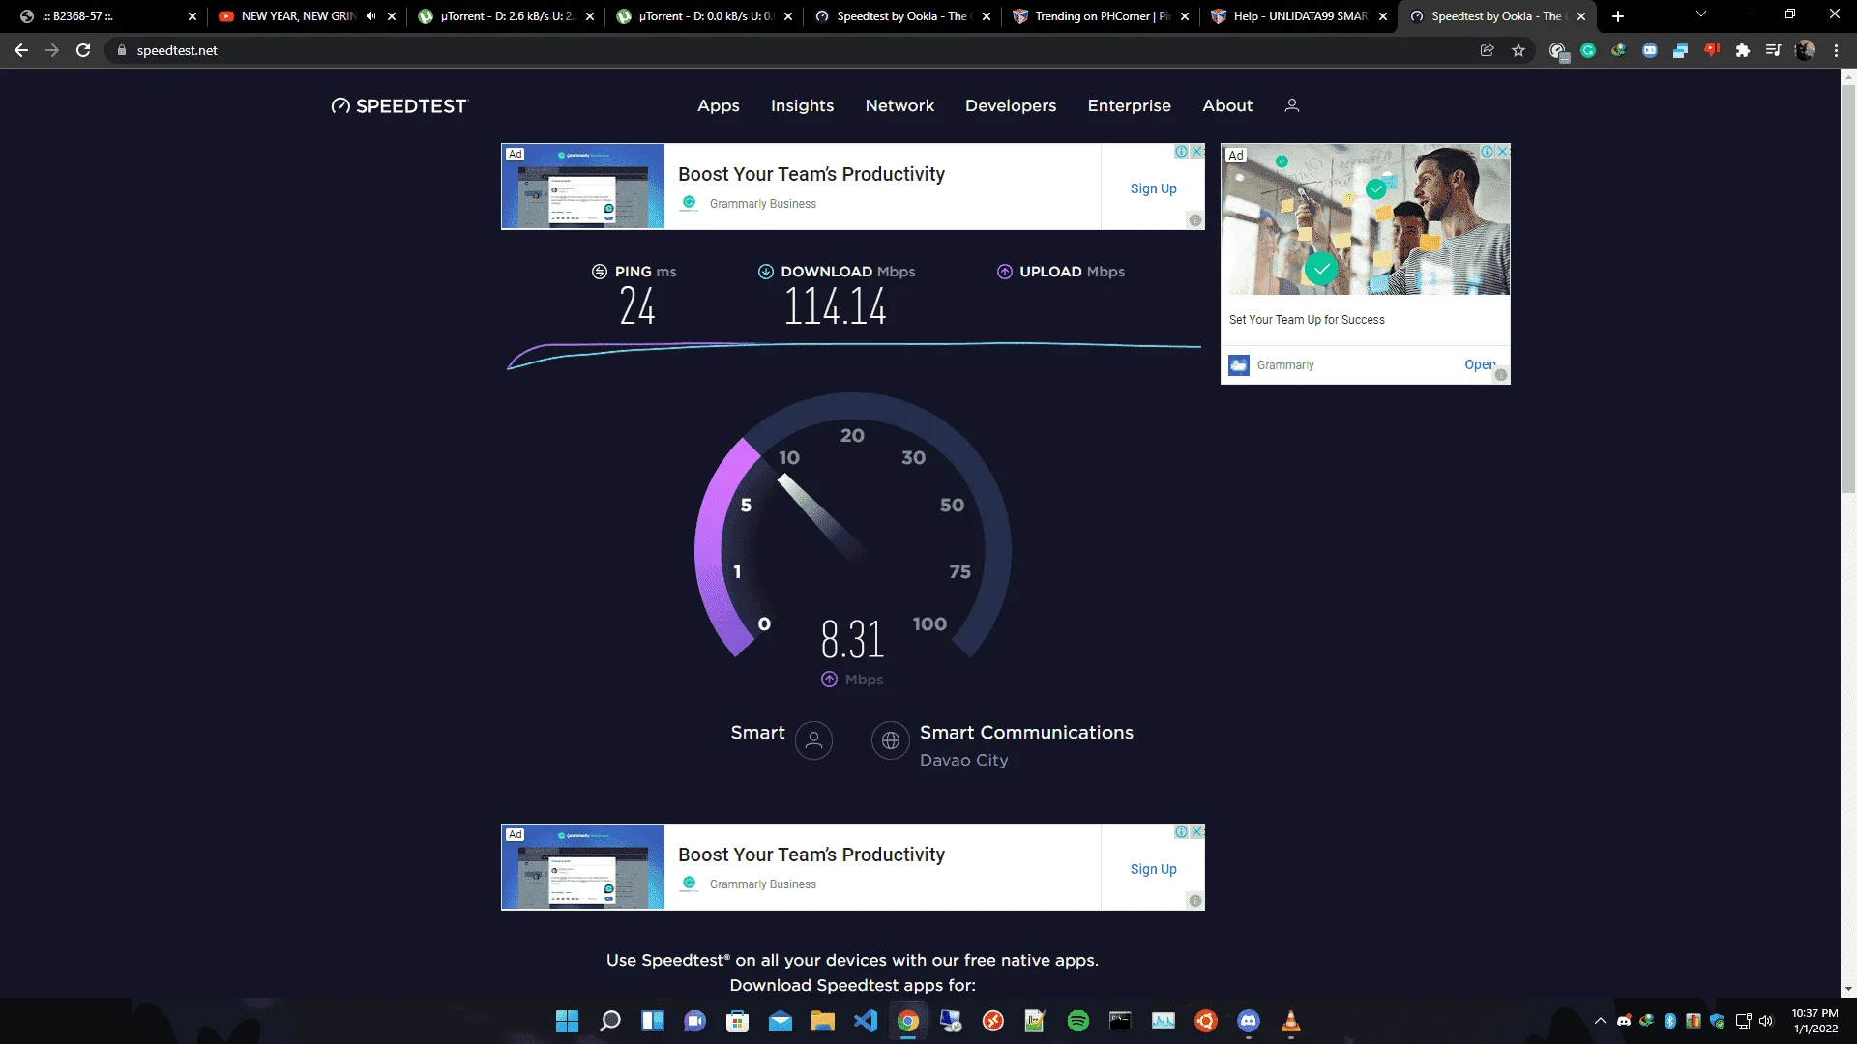Screen dimensions: 1857x1044
Task: Click Sign Up on top Grammarly ad
Action: pyautogui.click(x=1153, y=188)
